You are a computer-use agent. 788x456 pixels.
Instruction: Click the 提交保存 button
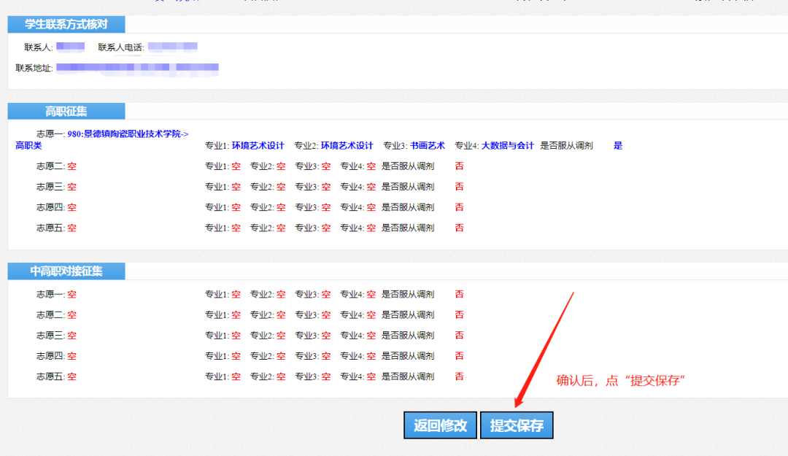click(x=517, y=425)
